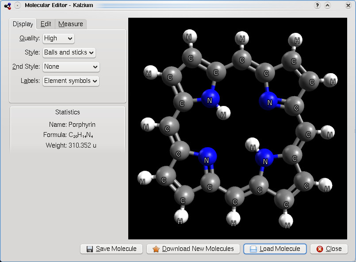Click the Formula C20H14N4 text
Image resolution: width=356 pixels, height=262 pixels.
tap(68, 135)
